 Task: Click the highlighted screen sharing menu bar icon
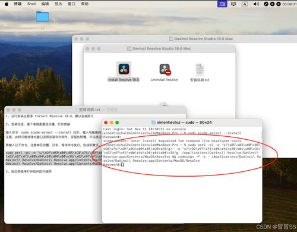(x=222, y=4)
